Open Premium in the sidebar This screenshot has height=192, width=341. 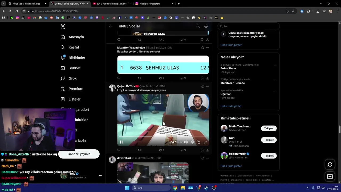(72, 89)
